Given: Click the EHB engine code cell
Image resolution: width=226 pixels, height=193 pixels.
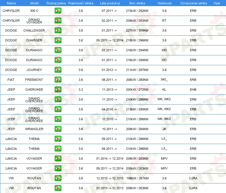Looking at the screenshot, I should [x=193, y=90].
